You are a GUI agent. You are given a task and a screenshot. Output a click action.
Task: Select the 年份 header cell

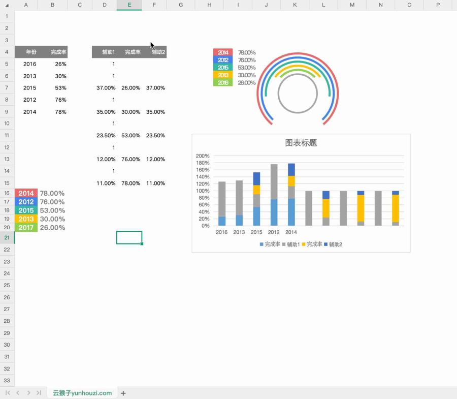(x=31, y=52)
